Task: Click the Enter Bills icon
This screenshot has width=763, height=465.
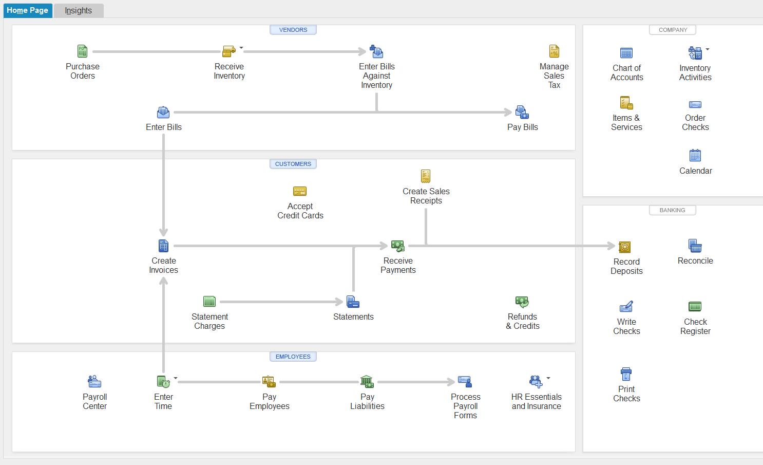Action: [163, 113]
